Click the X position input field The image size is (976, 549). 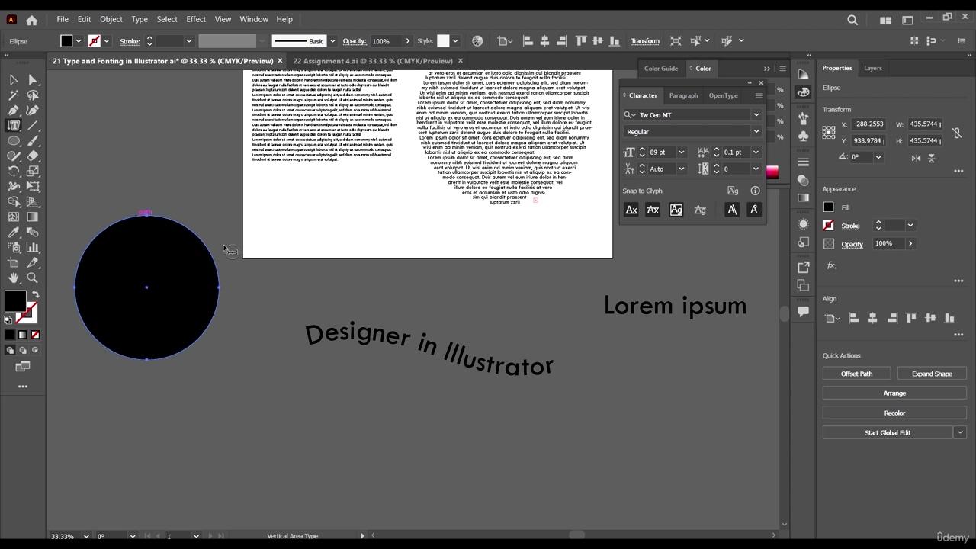(868, 124)
